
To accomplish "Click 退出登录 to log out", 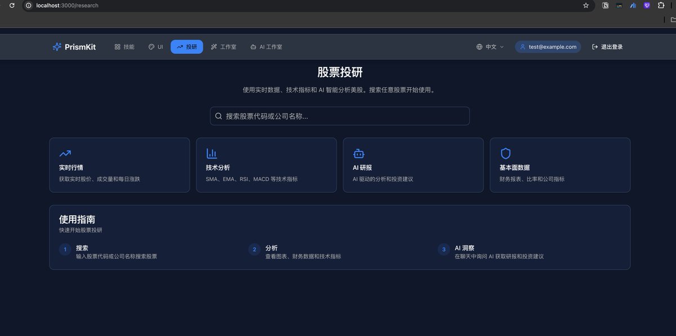I will pyautogui.click(x=607, y=47).
